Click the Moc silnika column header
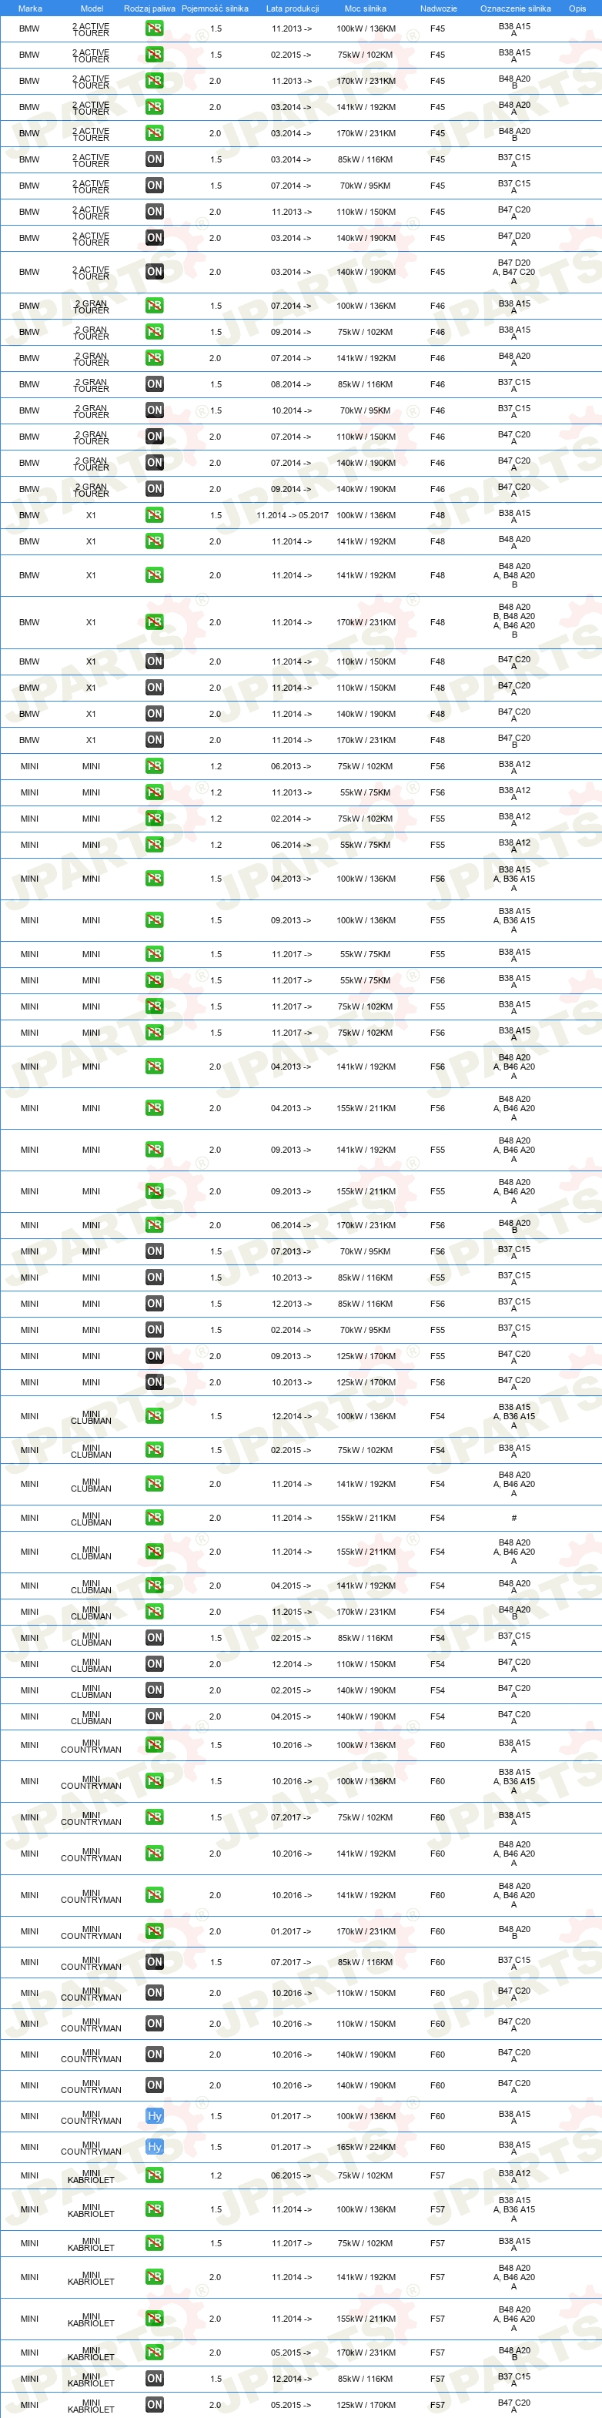 pyautogui.click(x=366, y=8)
